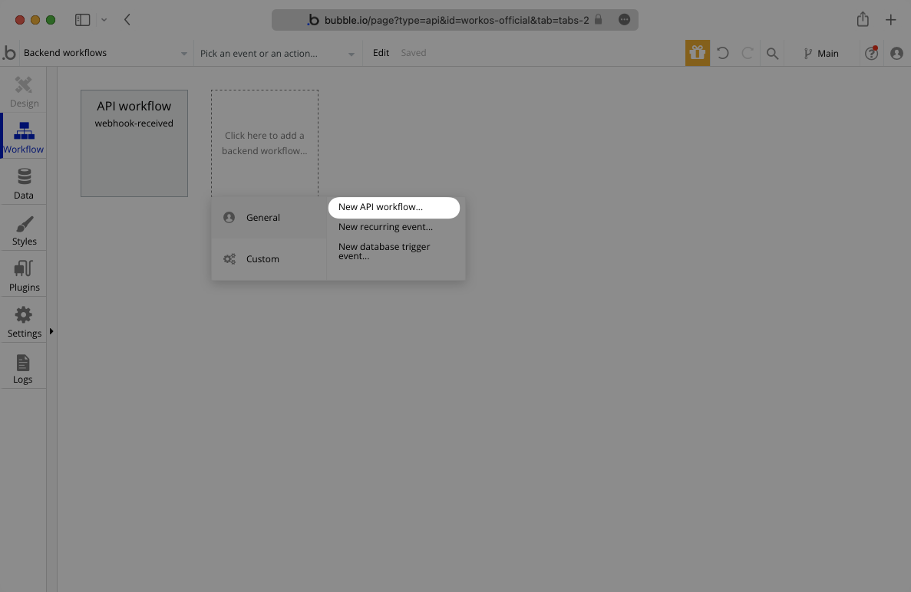Open the Backend workflows dropdown
The height and width of the screenshot is (592, 911).
[100, 53]
